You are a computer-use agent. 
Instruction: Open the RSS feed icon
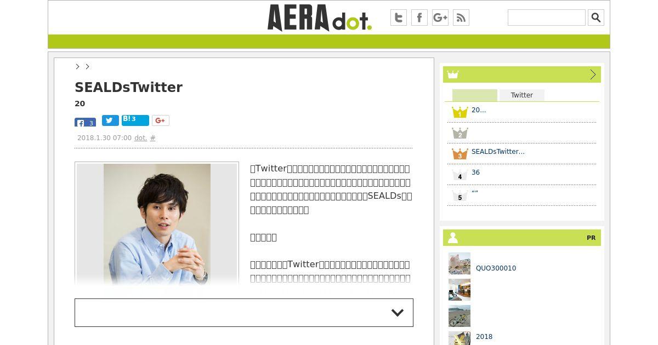[x=461, y=18]
